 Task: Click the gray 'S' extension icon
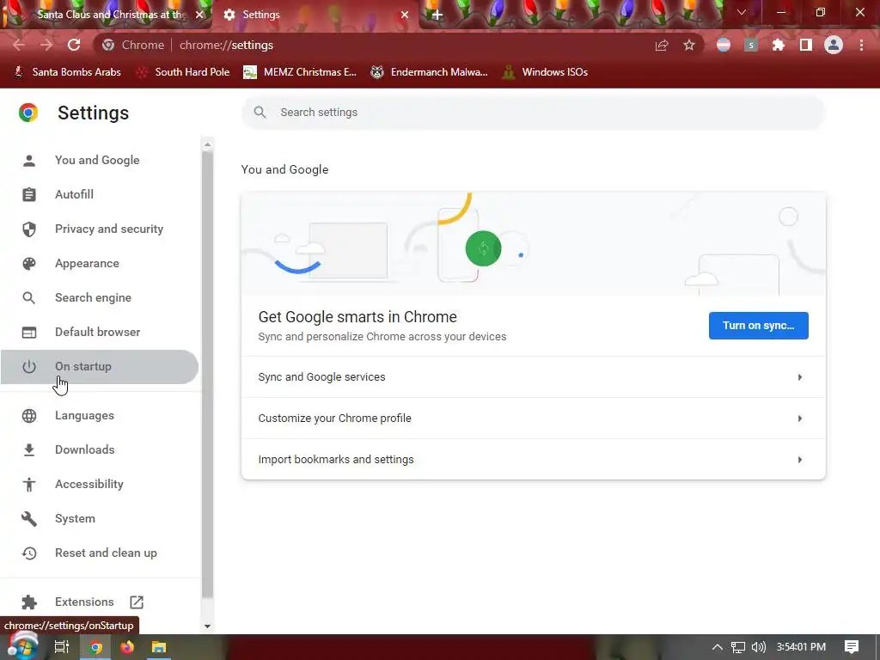(x=751, y=45)
